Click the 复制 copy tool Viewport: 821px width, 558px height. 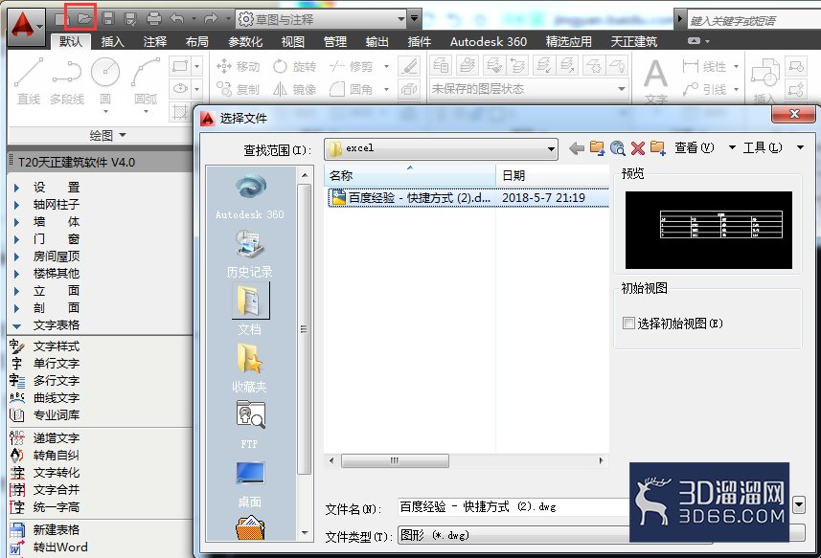238,89
